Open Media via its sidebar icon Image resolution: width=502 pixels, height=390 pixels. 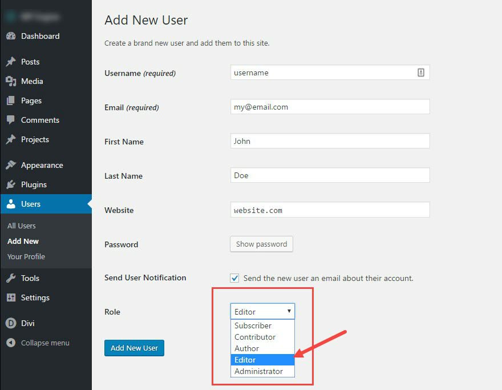tap(11, 81)
